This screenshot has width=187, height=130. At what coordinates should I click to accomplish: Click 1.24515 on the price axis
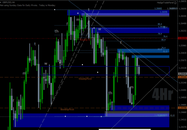(x=183, y=120)
